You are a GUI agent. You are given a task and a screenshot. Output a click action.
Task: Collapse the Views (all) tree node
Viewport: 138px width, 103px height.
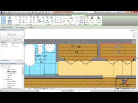[1, 66]
